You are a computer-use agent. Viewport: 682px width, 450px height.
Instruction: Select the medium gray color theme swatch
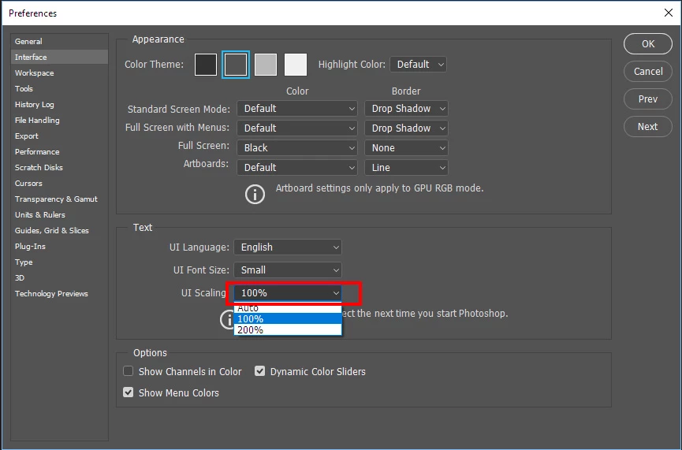pos(266,65)
